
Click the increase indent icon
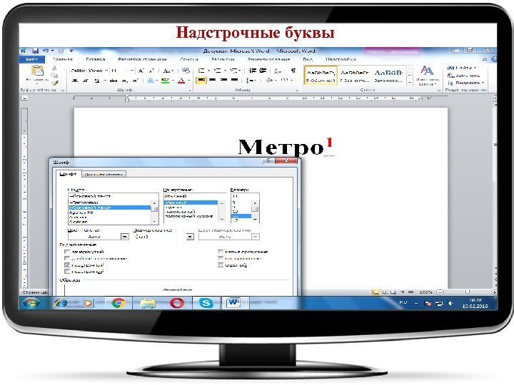(x=263, y=71)
